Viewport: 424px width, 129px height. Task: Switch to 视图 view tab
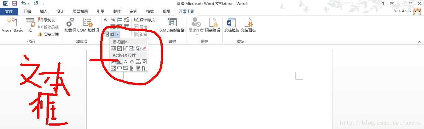coord(166,11)
